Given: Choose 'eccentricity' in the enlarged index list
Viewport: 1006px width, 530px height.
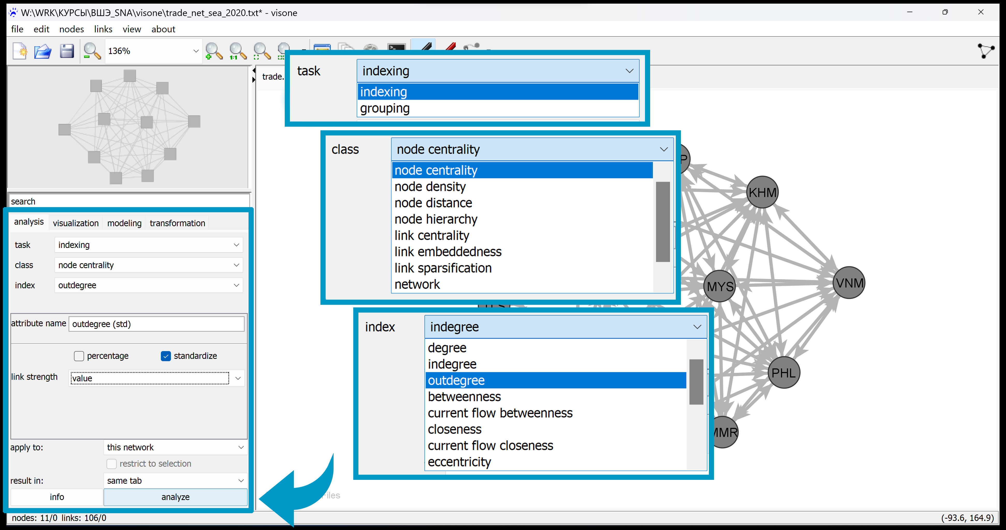Looking at the screenshot, I should pyautogui.click(x=556, y=462).
